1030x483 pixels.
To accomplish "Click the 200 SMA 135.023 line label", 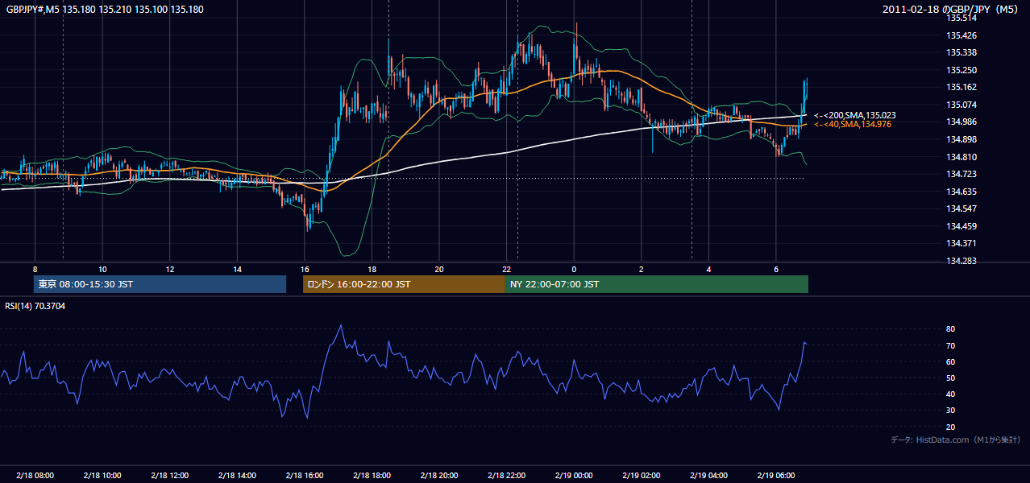I will [854, 116].
